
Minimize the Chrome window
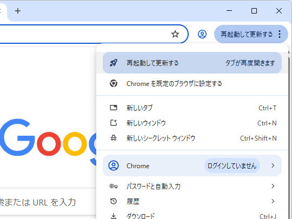(x=229, y=11)
